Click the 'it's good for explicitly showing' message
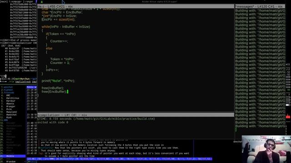This screenshot has width=291, height=163. (117, 153)
